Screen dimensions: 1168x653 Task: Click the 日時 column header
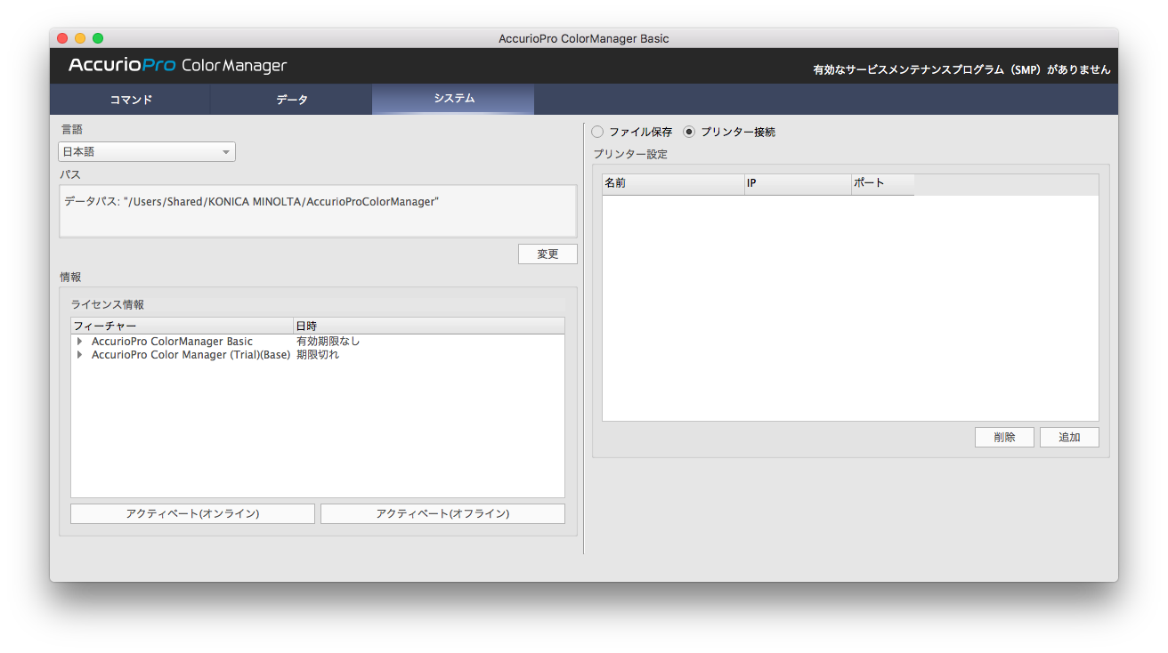point(429,326)
